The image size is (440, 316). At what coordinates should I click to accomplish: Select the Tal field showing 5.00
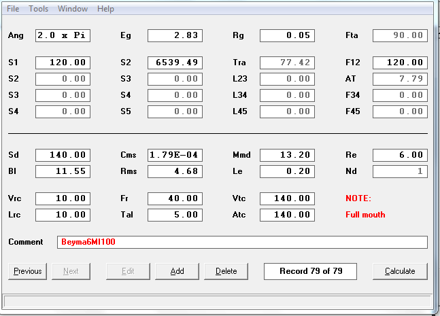(175, 215)
